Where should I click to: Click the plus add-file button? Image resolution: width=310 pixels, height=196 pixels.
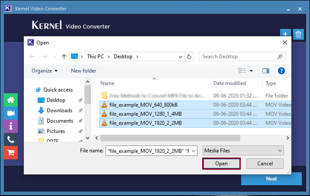285,34
